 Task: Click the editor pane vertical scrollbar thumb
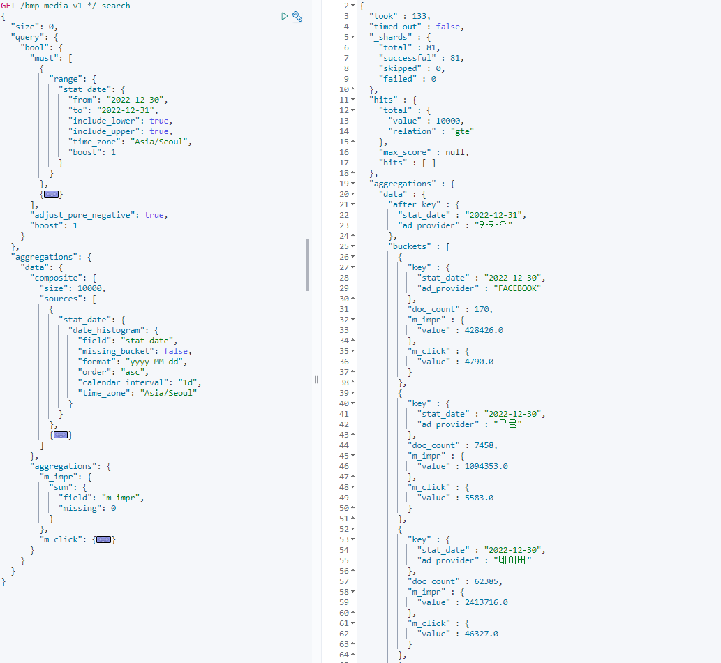[x=306, y=265]
